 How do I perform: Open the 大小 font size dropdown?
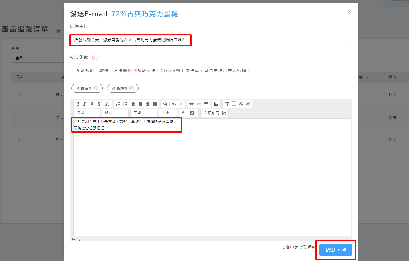[x=168, y=113]
